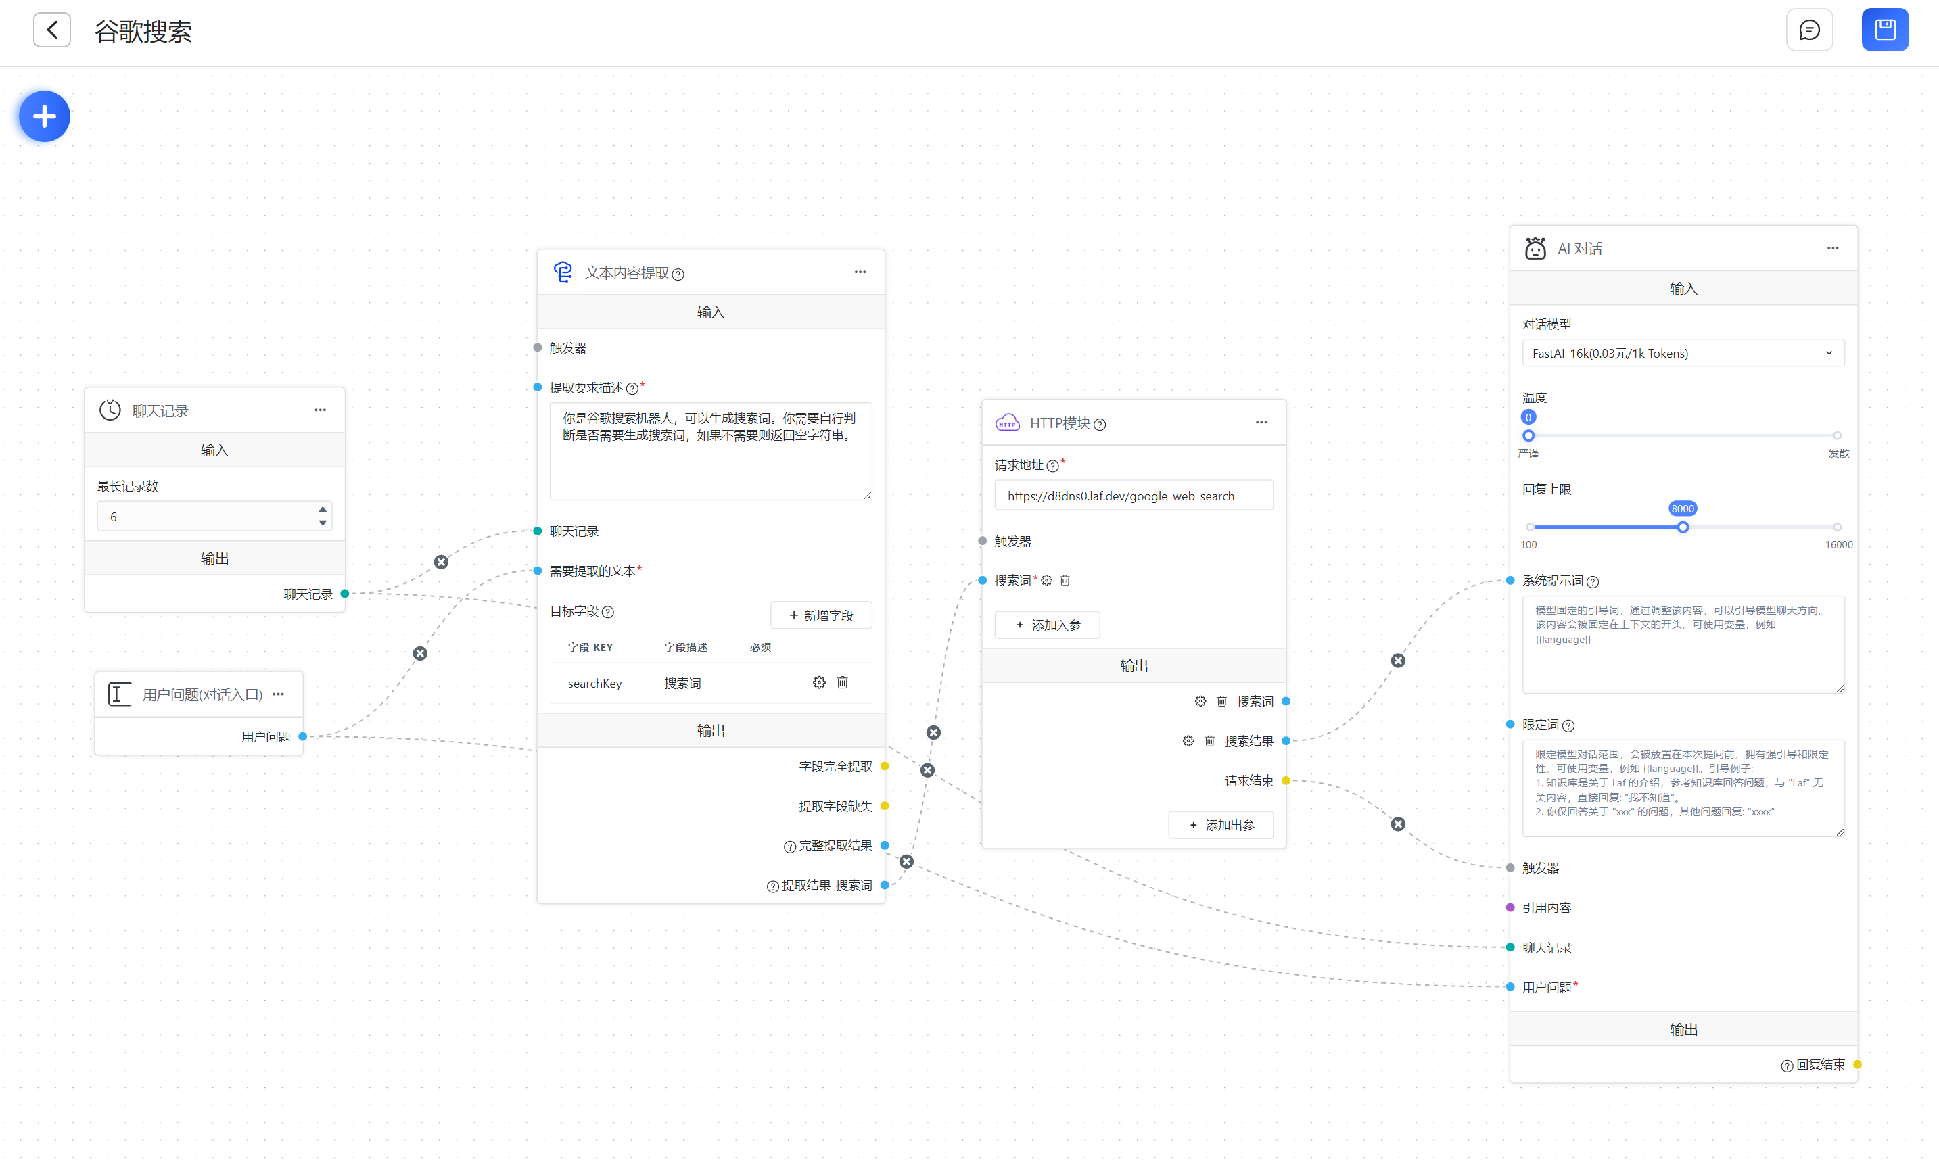Image resolution: width=1939 pixels, height=1169 pixels.
Task: Click 系统提示词 text area
Action: pyautogui.click(x=1683, y=644)
